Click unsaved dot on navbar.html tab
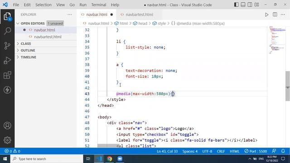 pyautogui.click(x=111, y=14)
